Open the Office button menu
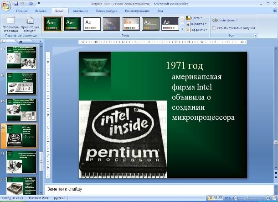Screen dimensions: 278x202 (x=6, y=5)
